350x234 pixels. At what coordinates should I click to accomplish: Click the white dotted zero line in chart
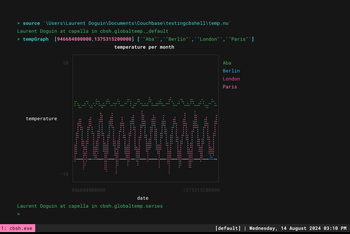coord(146,159)
